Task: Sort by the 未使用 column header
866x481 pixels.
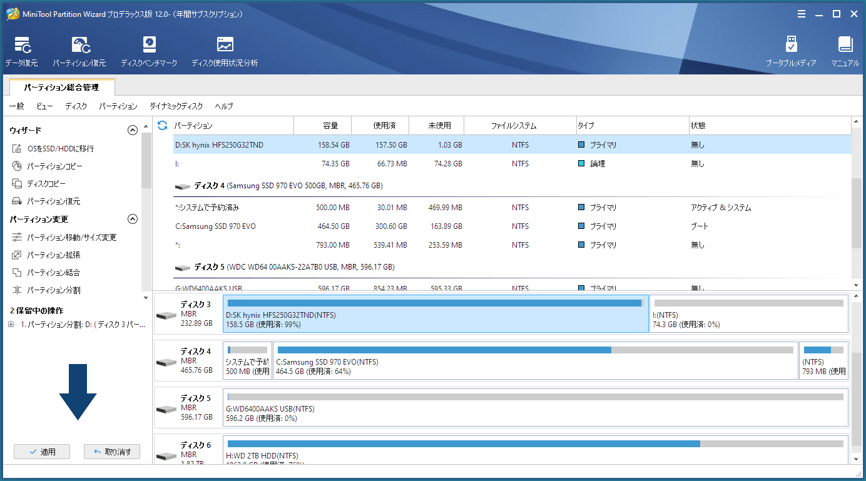Action: [x=437, y=126]
